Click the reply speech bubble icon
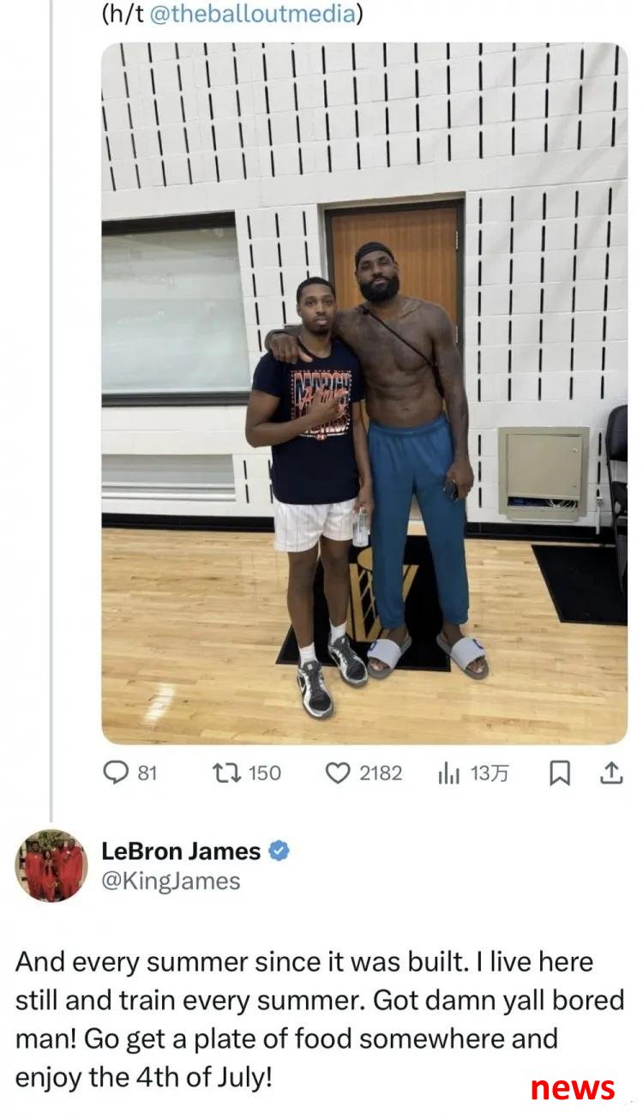This screenshot has width=643, height=1119. 117,773
